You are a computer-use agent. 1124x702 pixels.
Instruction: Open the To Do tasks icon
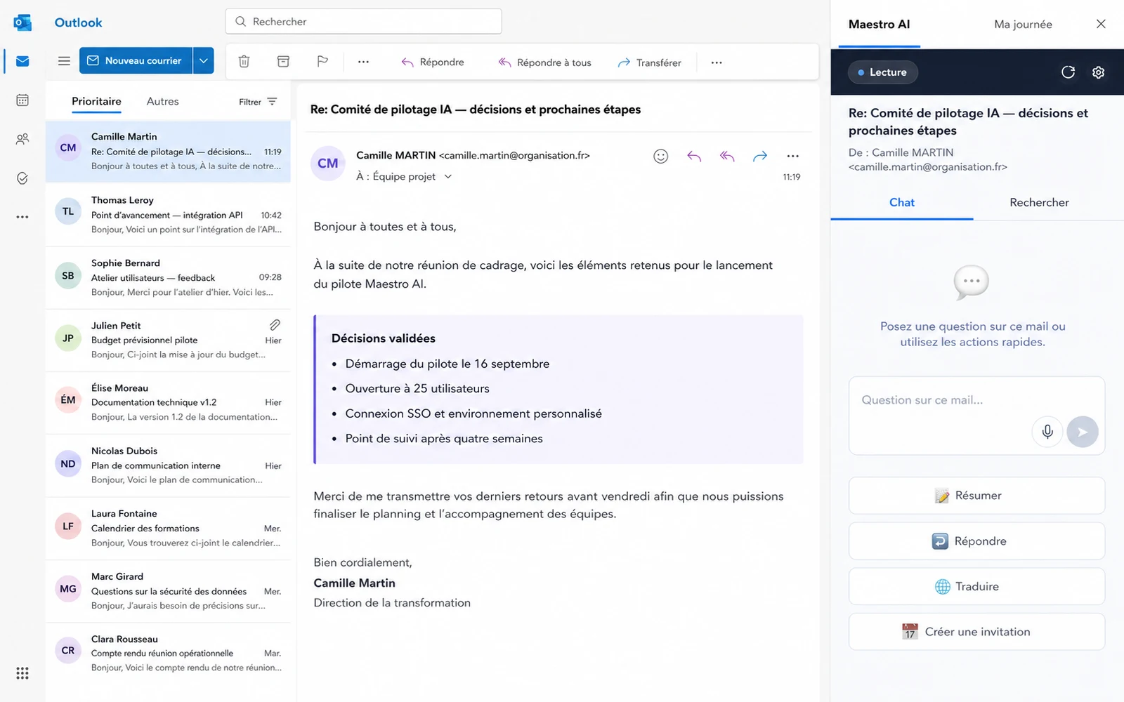(x=22, y=178)
